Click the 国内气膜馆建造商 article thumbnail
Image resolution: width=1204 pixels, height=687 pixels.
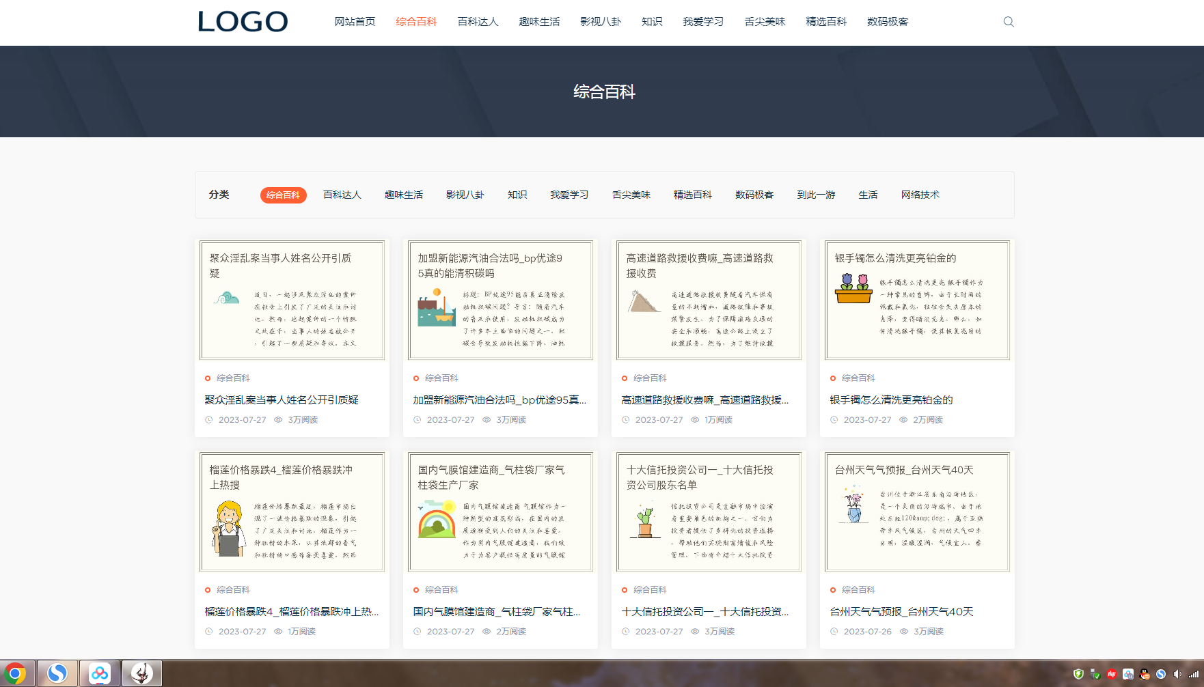500,511
